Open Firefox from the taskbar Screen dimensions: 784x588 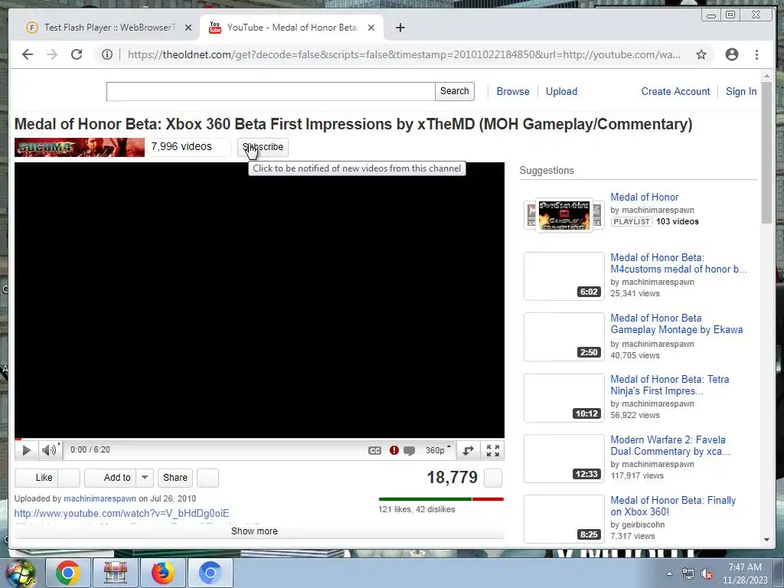coord(162,573)
